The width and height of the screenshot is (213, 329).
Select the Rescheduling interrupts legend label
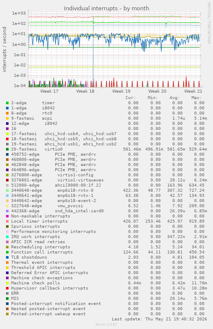click(x=40, y=247)
